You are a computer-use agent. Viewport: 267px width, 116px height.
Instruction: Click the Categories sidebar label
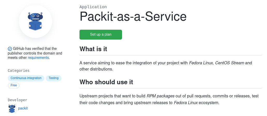[19, 71]
